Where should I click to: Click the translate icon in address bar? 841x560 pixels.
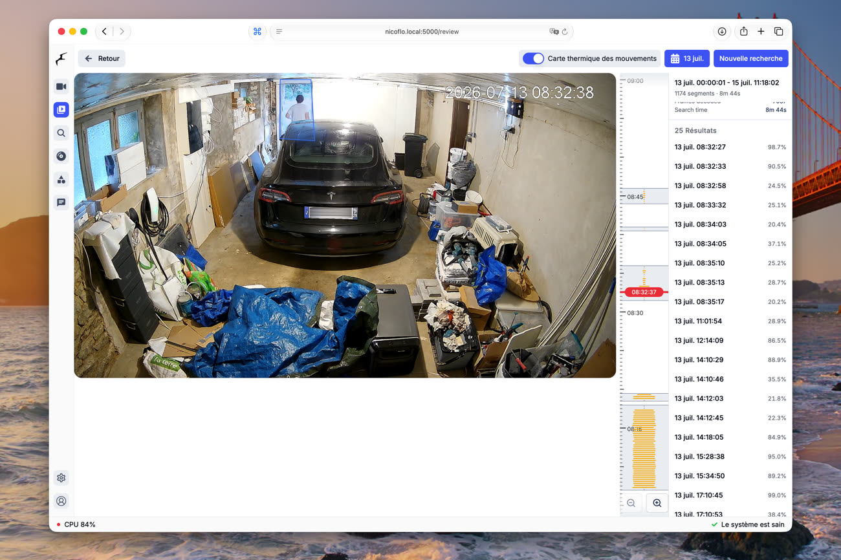554,31
